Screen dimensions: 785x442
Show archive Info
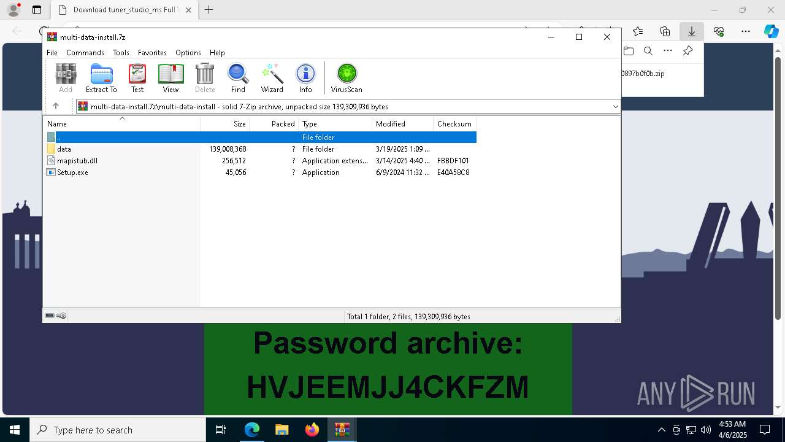point(305,78)
